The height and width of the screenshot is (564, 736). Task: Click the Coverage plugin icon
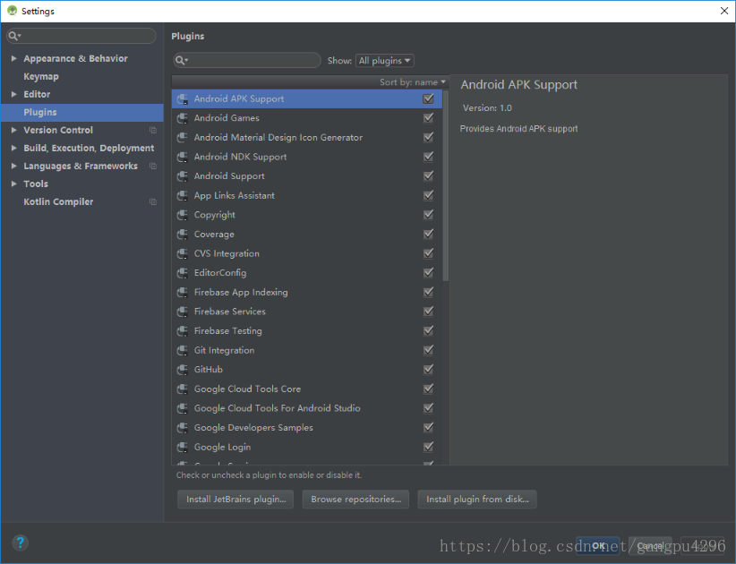coord(182,235)
